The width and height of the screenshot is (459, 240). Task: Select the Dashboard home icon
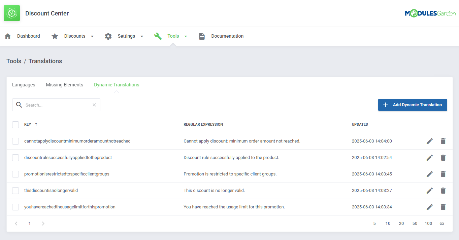[x=7, y=36]
